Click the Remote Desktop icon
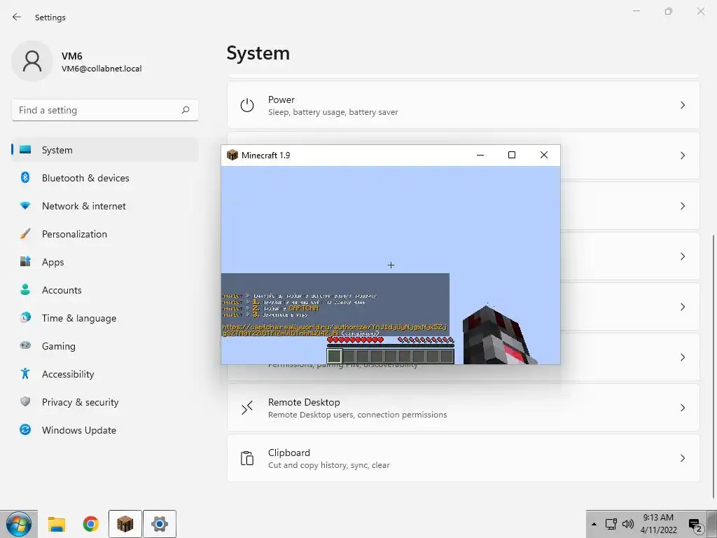 tap(247, 408)
